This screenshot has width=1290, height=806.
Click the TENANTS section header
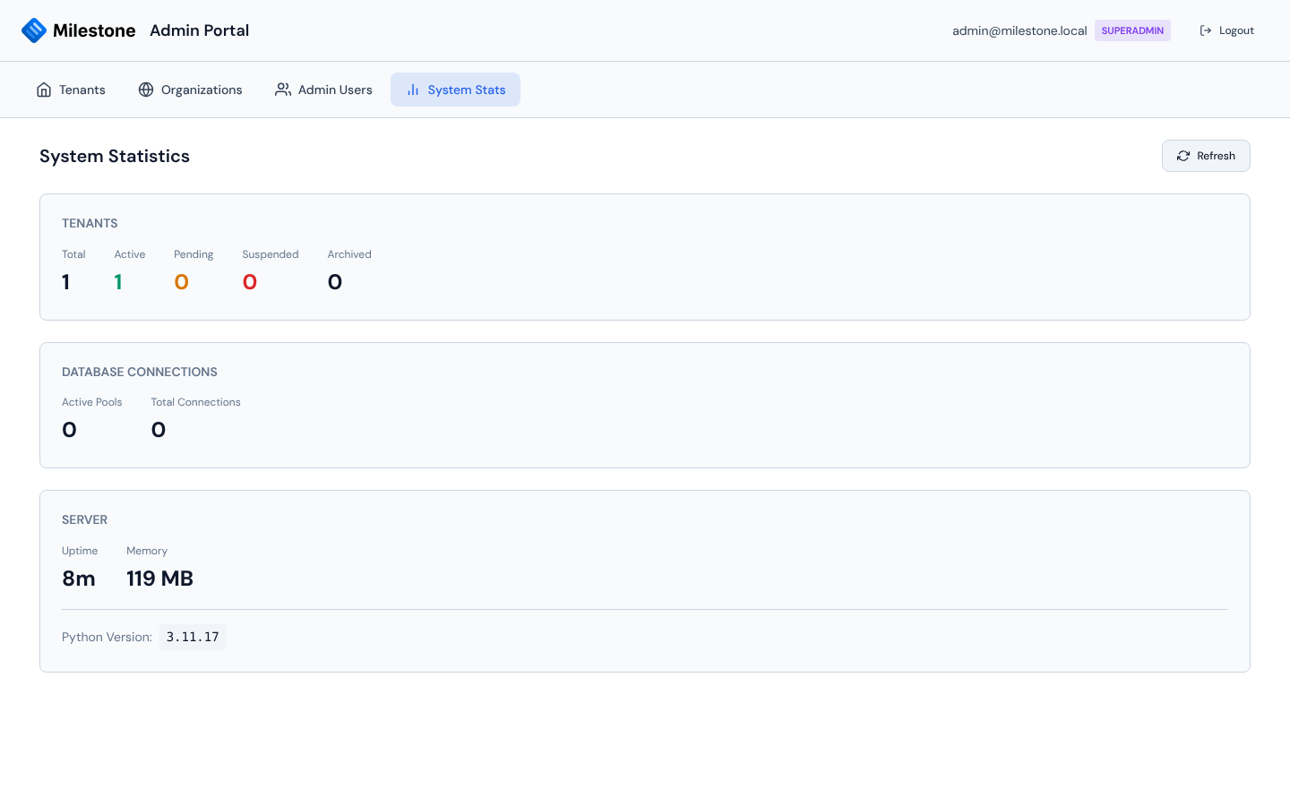(90, 223)
